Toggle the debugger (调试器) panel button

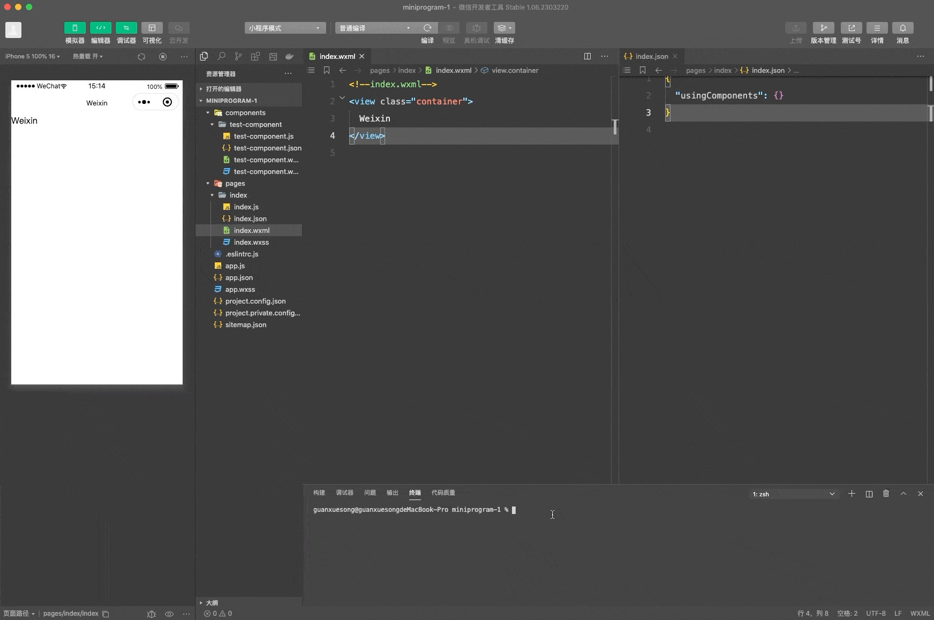(126, 28)
